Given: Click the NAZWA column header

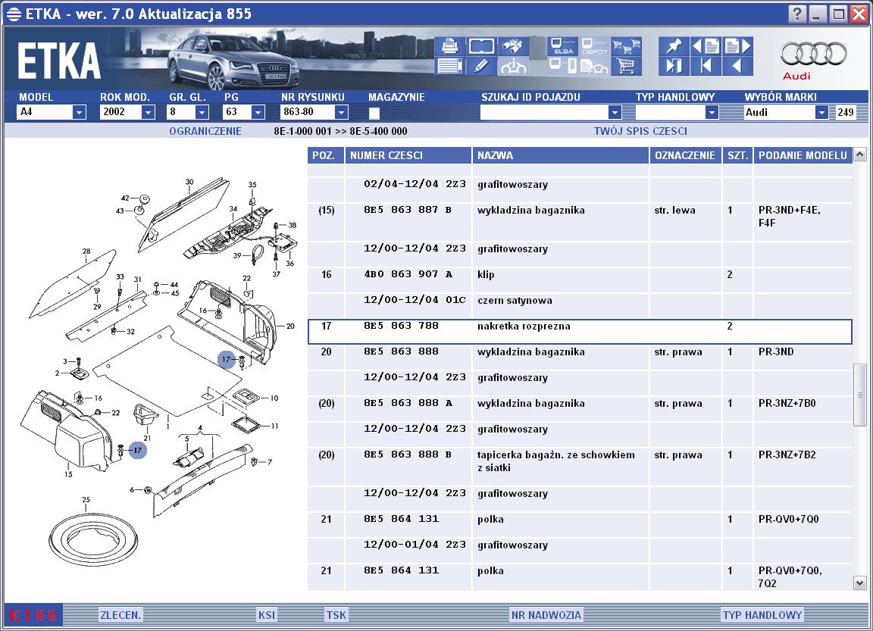Looking at the screenshot, I should pos(560,155).
